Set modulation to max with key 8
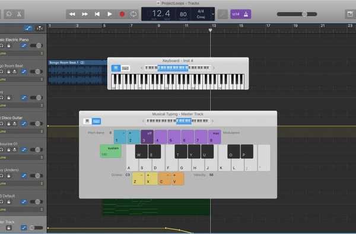This screenshot has width=356, height=234. pyautogui.click(x=215, y=137)
